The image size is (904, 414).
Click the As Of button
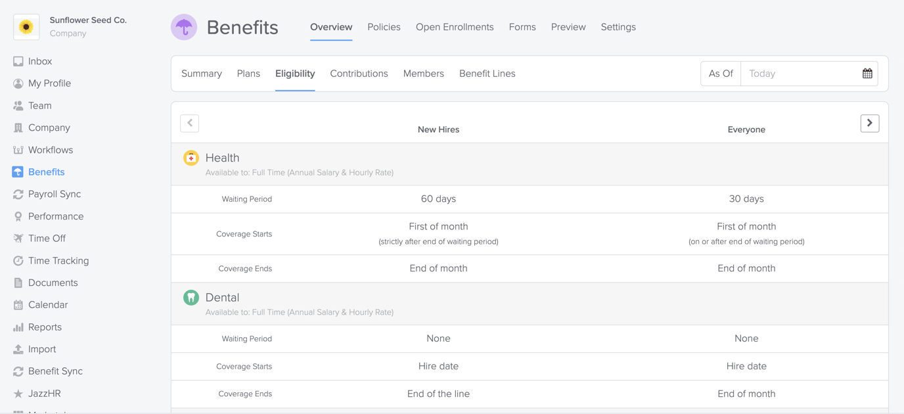tap(720, 73)
